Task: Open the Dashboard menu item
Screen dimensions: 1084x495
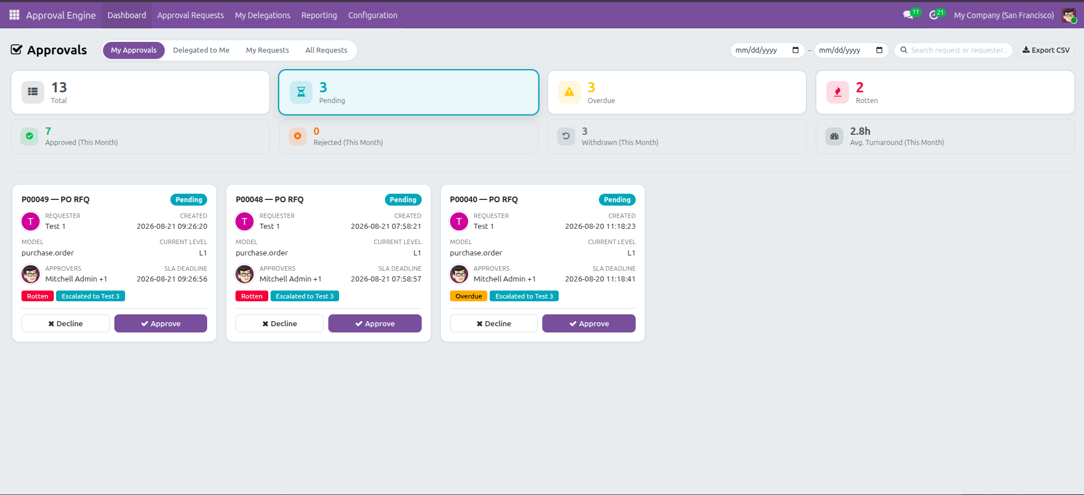Action: (x=127, y=15)
